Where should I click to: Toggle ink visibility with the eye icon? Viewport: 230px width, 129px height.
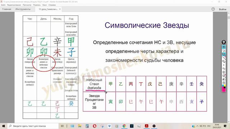tap(224, 47)
